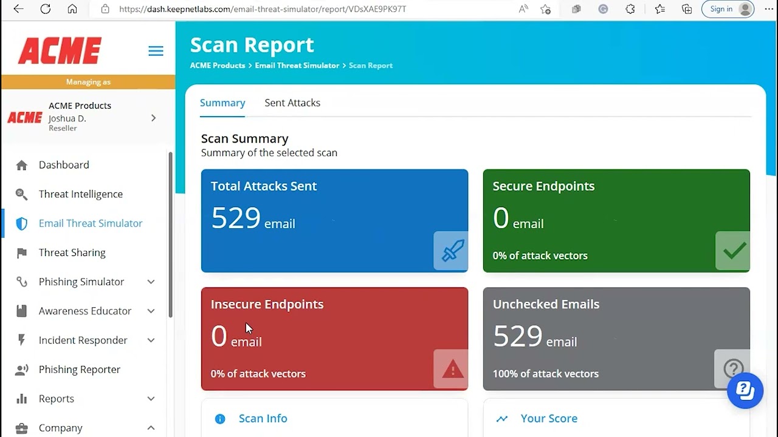This screenshot has height=437, width=778.
Task: Click the Company briefcase icon
Action: click(x=22, y=428)
